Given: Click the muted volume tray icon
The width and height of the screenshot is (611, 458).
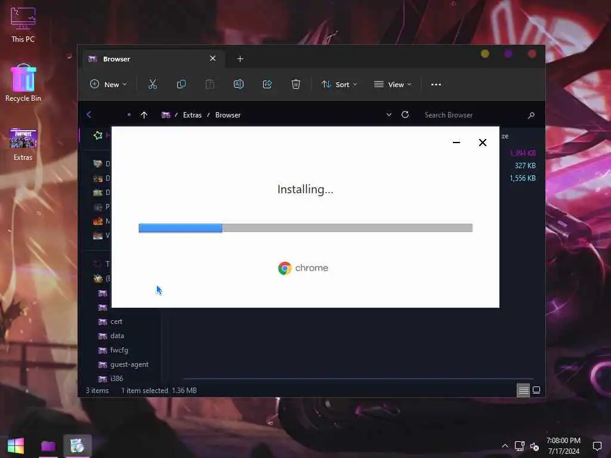Looking at the screenshot, I should click(x=534, y=446).
